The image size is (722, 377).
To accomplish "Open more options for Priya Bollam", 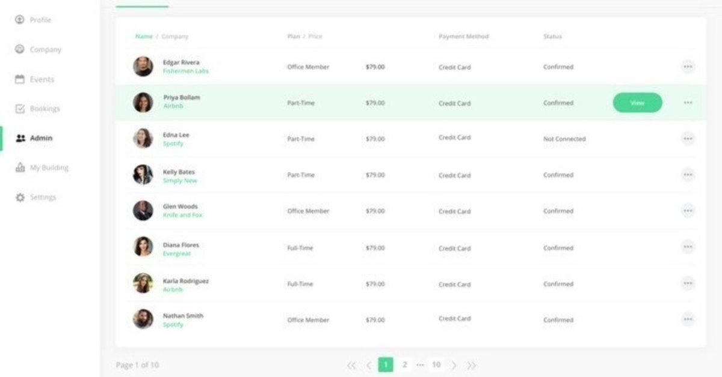I will click(688, 103).
